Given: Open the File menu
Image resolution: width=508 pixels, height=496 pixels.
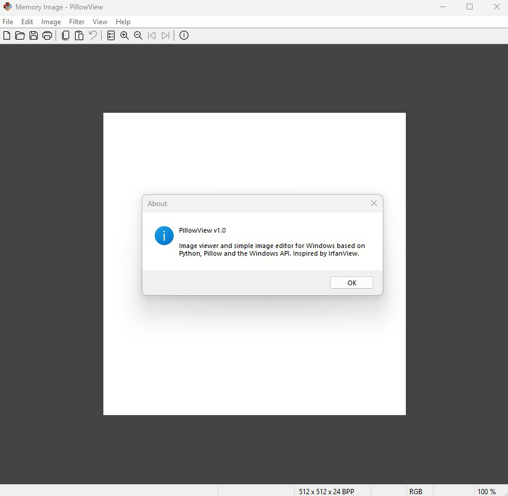Looking at the screenshot, I should [8, 22].
